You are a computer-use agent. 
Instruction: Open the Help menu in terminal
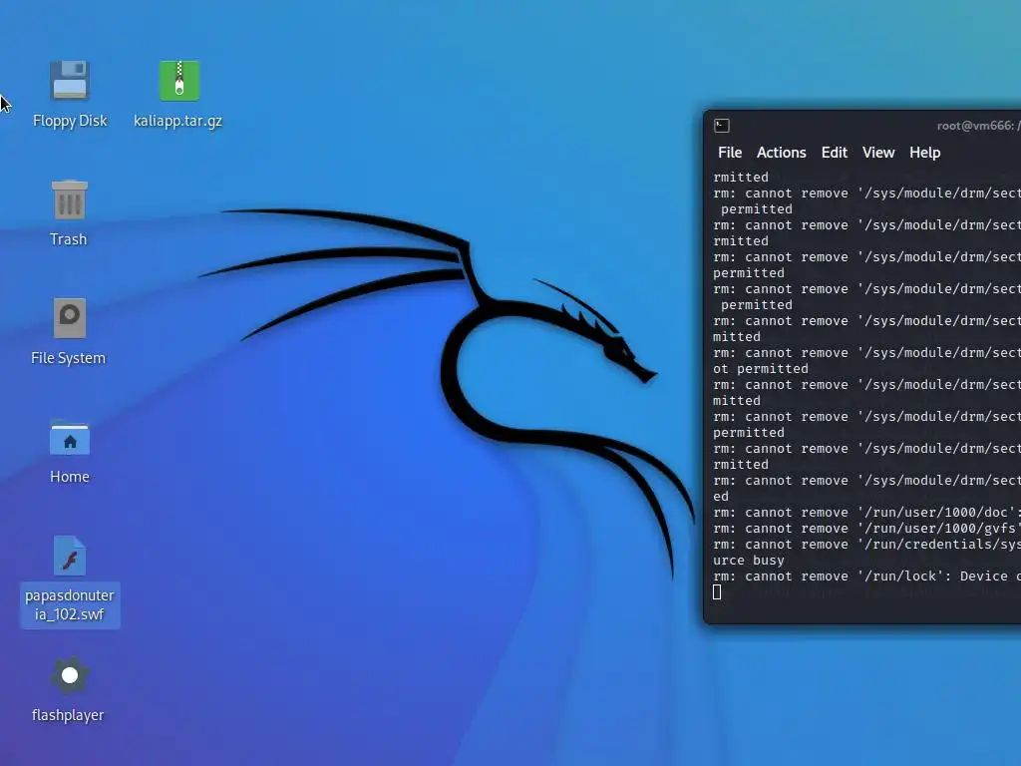[x=924, y=153]
